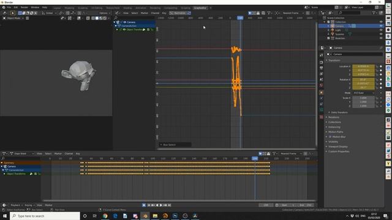Image resolution: width=392 pixels, height=220 pixels.
Task: Open the Dope Sheet mode dropdown
Action: 22,153
